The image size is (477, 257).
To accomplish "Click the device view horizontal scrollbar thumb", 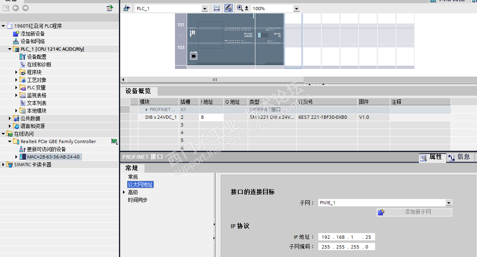I will click(215, 79).
